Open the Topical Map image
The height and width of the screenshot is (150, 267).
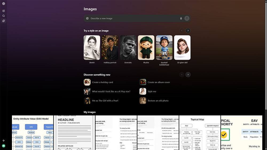[x=200, y=133]
